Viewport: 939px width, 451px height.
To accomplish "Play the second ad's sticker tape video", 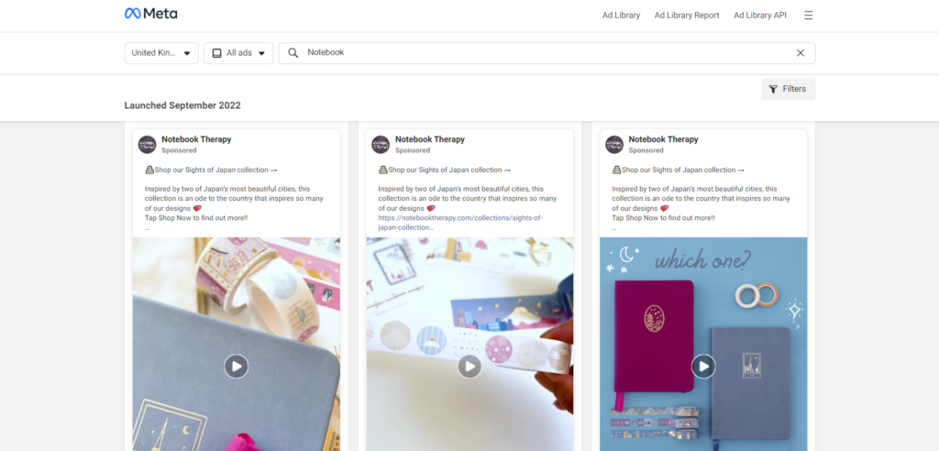I will [x=469, y=366].
